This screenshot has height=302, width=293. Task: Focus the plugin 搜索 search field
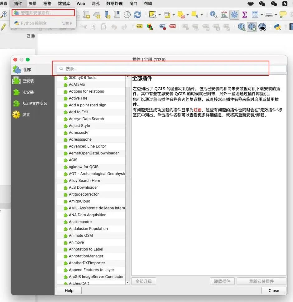[171, 69]
